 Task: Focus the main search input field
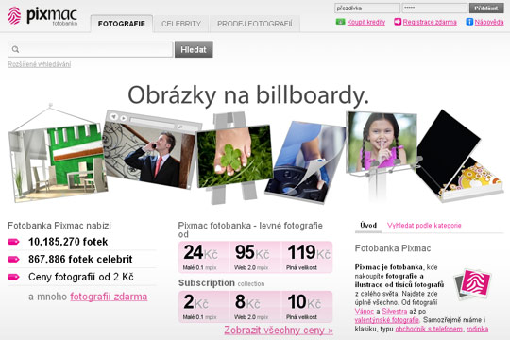coord(91,49)
